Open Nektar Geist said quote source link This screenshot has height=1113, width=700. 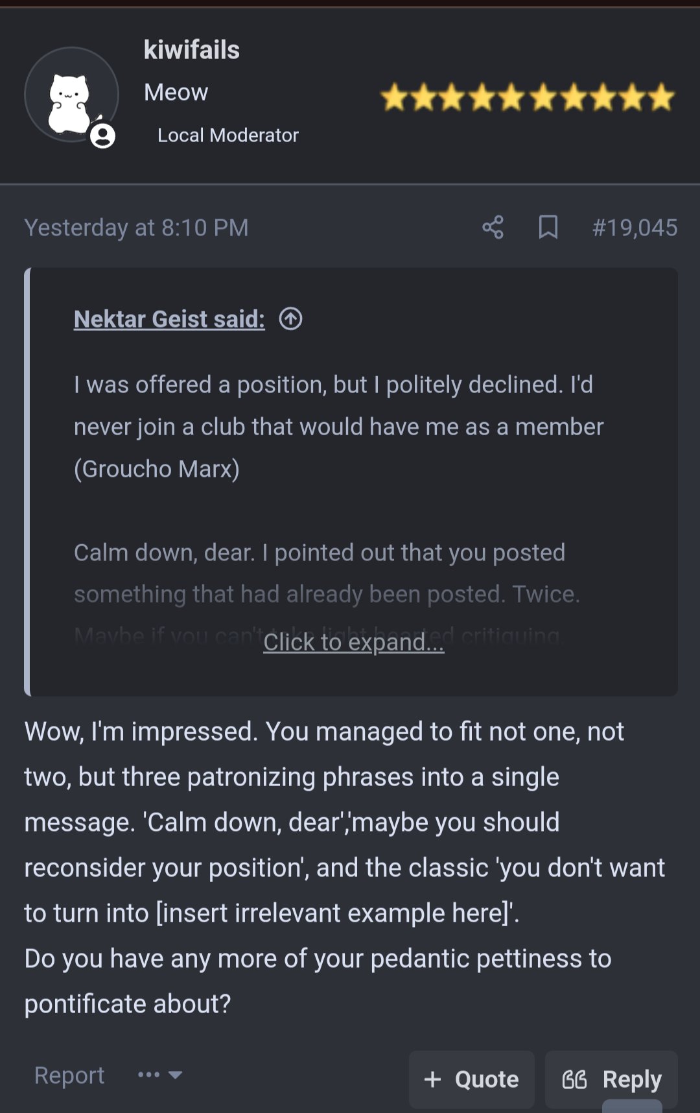click(169, 319)
